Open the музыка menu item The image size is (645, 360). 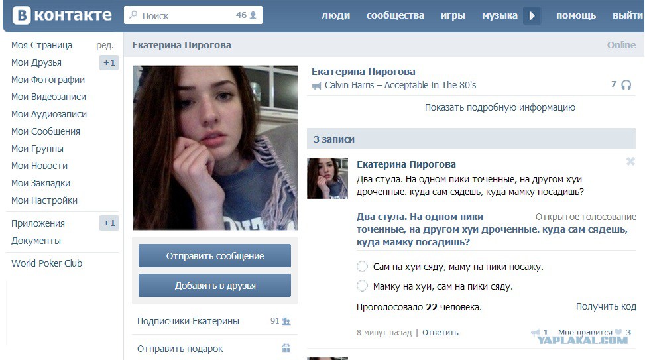click(x=500, y=16)
